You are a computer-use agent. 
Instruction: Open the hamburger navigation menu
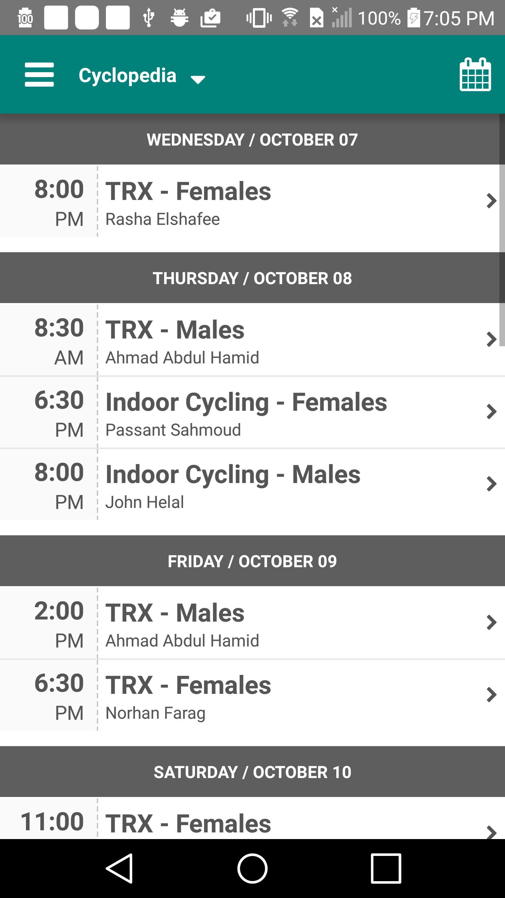pos(39,74)
